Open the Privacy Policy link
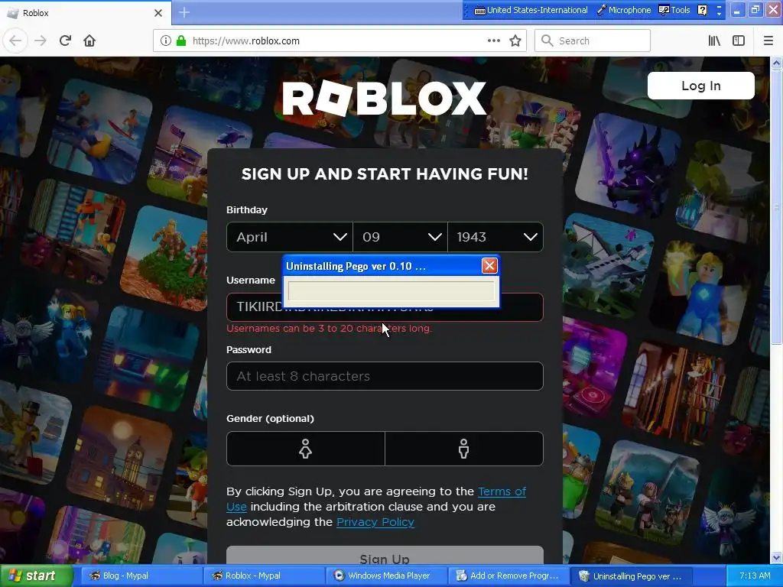Screen dimensions: 783x587 (x=375, y=521)
